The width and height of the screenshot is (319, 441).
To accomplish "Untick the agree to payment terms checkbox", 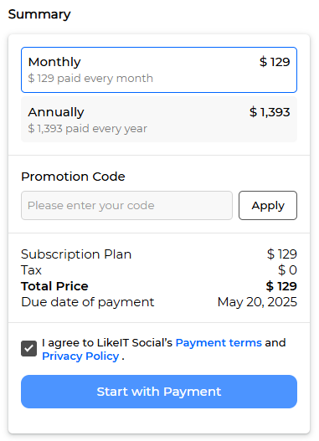I will click(x=28, y=349).
